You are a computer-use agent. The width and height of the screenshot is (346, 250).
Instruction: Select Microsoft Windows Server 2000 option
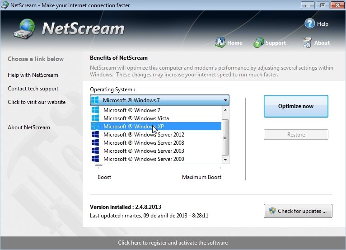click(x=156, y=159)
